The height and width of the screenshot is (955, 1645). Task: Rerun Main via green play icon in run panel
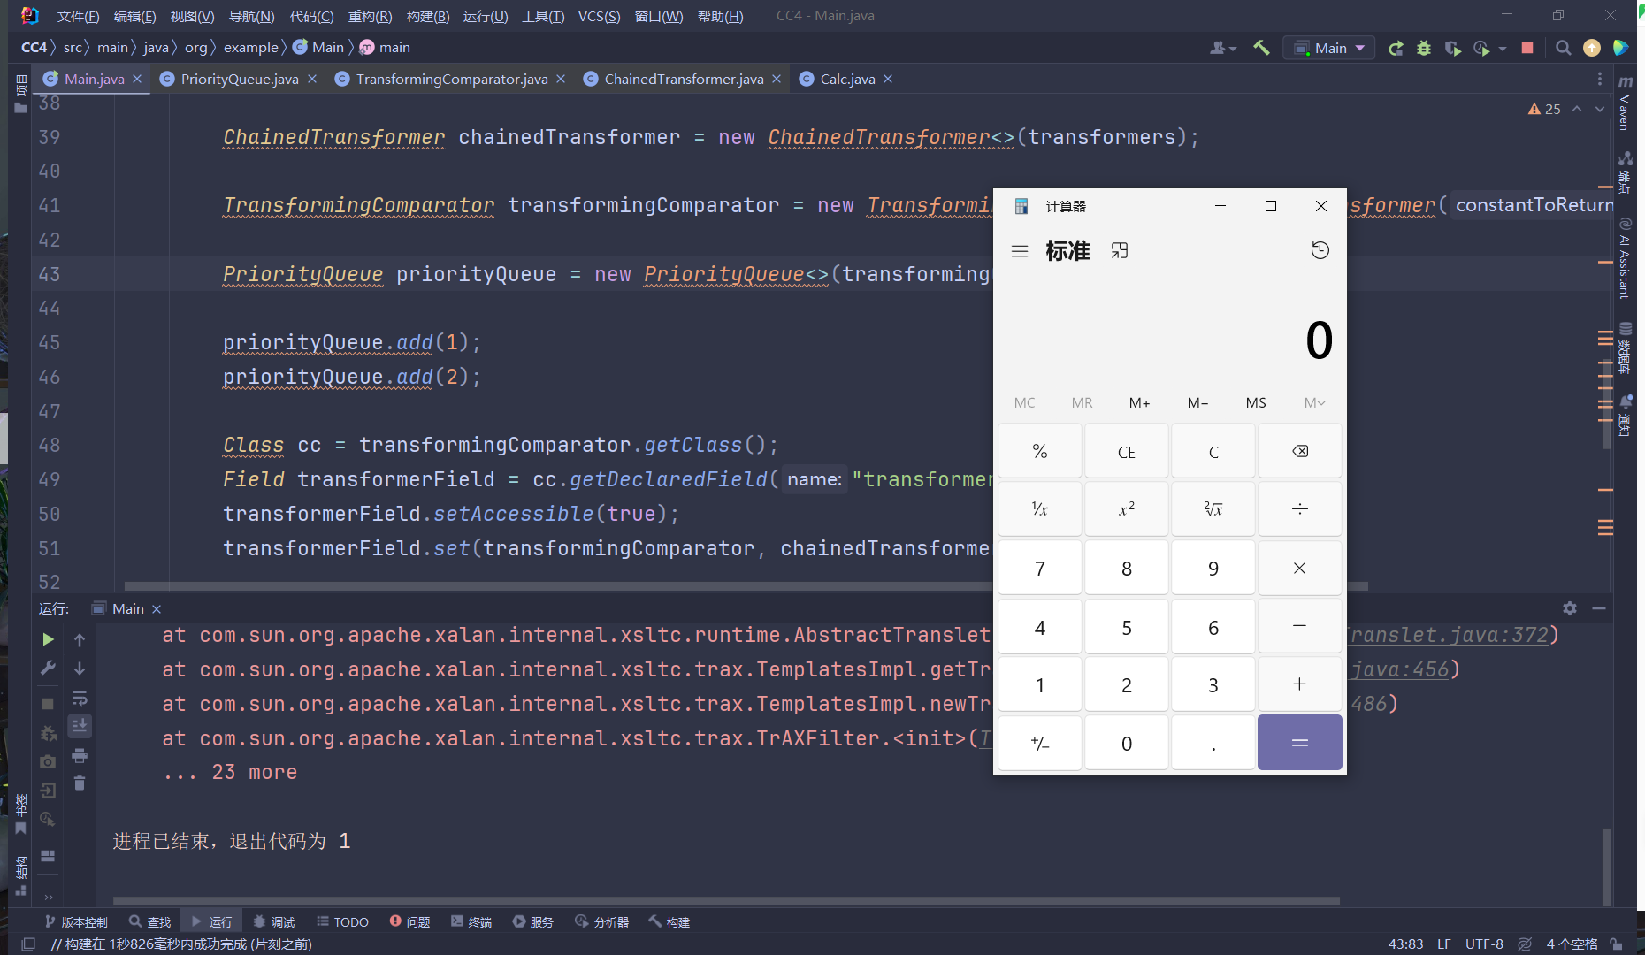pyautogui.click(x=48, y=639)
